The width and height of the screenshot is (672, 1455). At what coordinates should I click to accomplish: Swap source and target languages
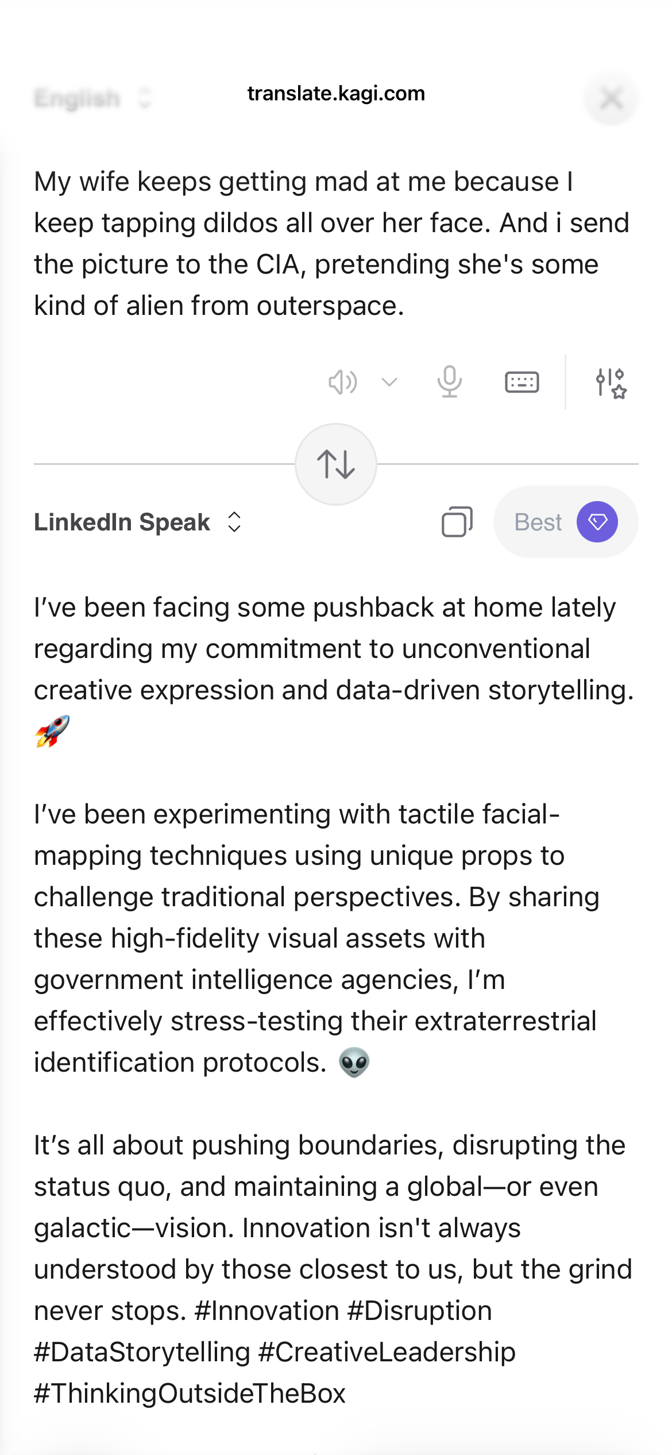point(336,464)
